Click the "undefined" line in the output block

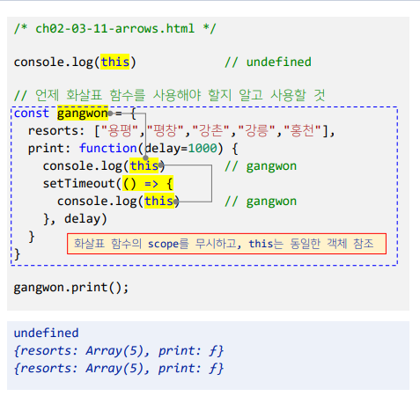click(46, 333)
